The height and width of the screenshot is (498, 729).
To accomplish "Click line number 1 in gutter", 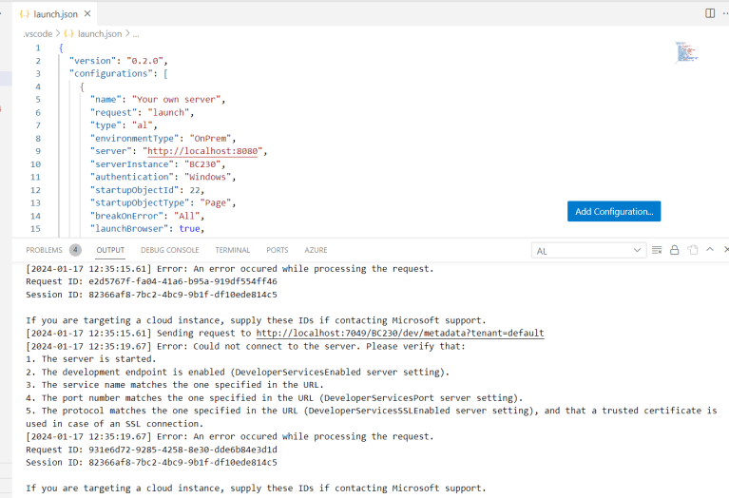I will tap(38, 48).
